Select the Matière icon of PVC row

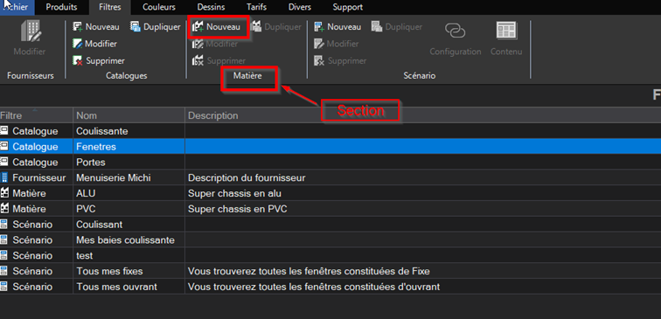(x=4, y=209)
